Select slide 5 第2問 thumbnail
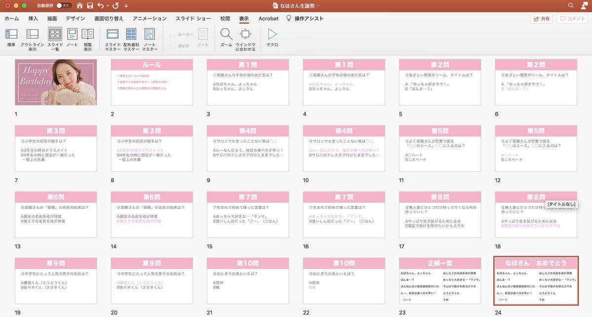This screenshot has width=592, height=317. click(x=440, y=82)
